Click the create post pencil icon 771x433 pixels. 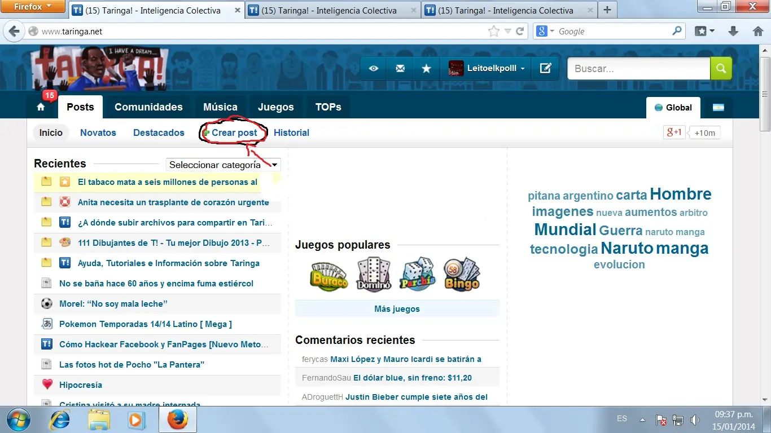(545, 68)
